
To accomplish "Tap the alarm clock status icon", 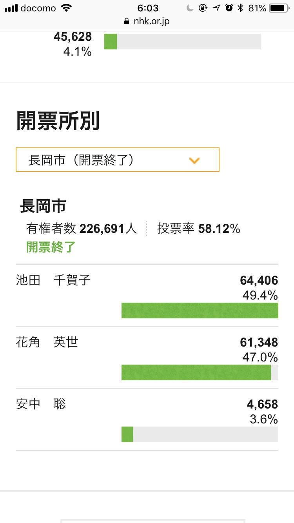I will pyautogui.click(x=229, y=8).
